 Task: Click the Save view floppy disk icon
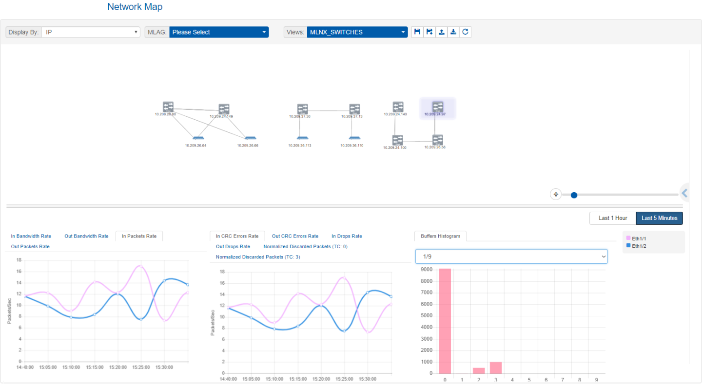[x=417, y=32]
